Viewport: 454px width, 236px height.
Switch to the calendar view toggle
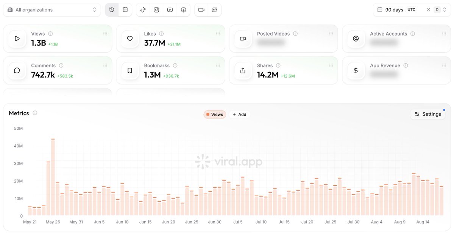125,10
